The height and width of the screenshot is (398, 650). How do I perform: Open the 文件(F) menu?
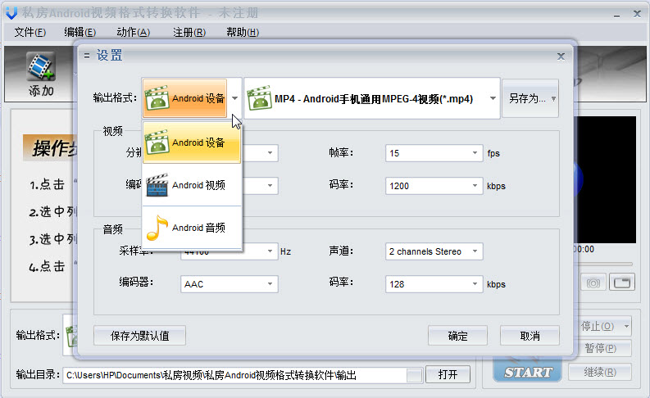[x=30, y=32]
